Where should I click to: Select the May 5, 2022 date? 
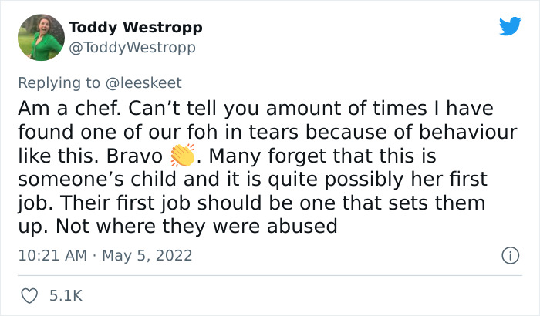click(147, 256)
